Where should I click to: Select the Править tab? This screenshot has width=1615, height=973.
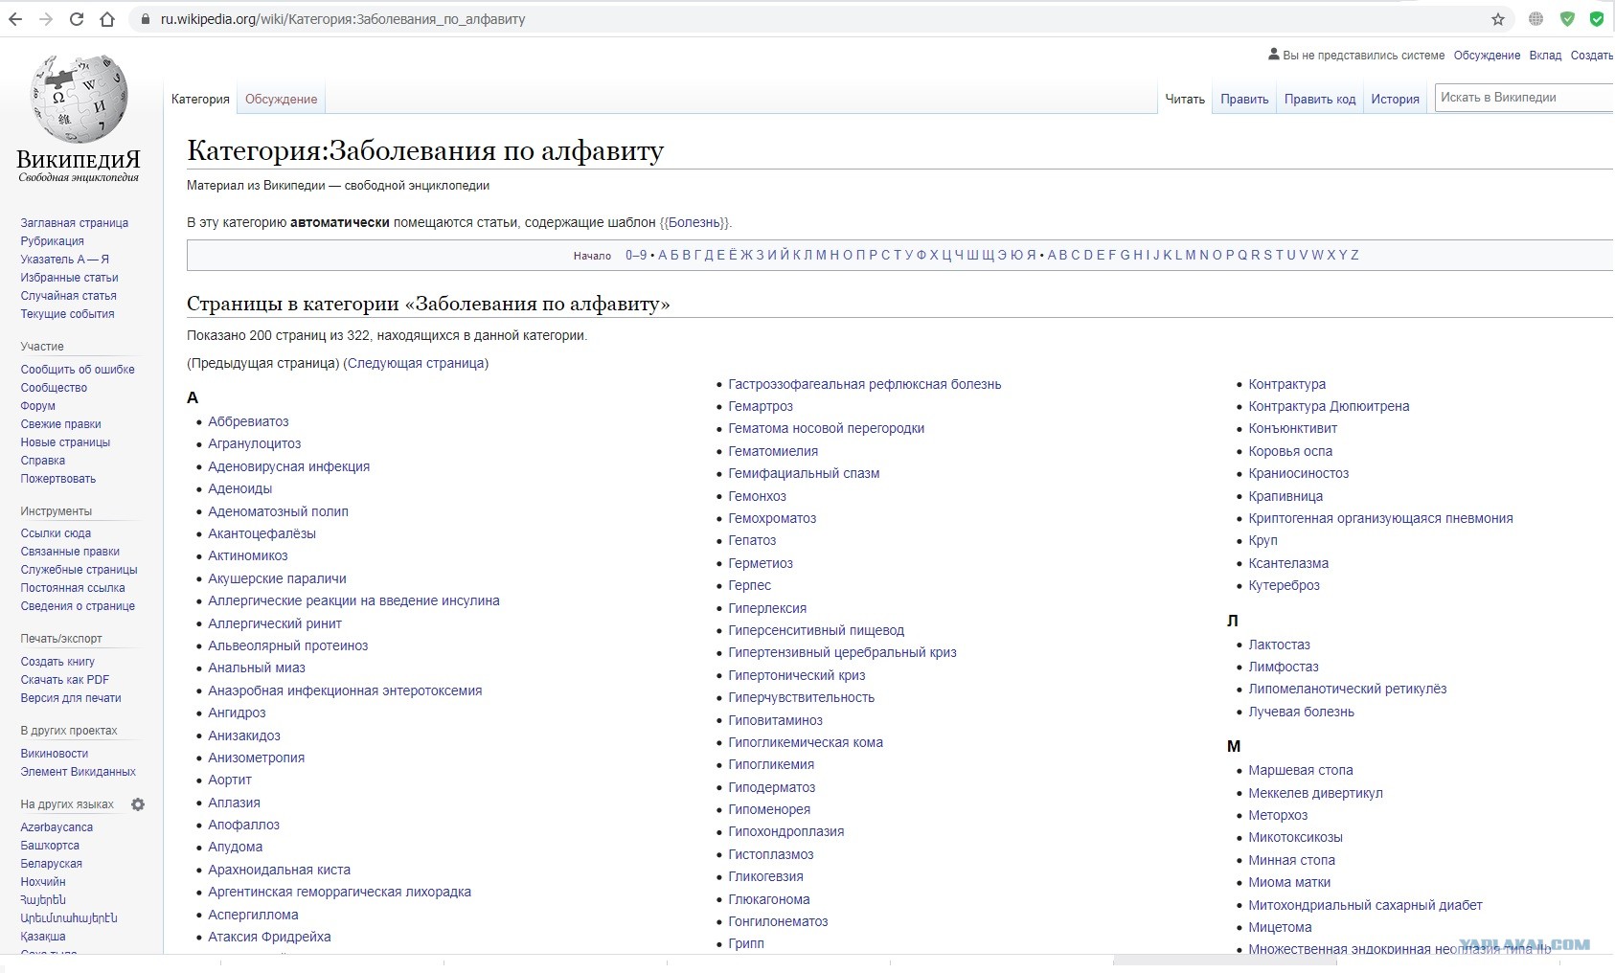point(1244,99)
